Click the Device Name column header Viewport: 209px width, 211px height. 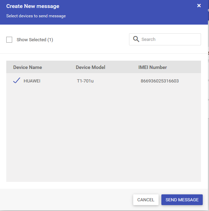(27, 67)
